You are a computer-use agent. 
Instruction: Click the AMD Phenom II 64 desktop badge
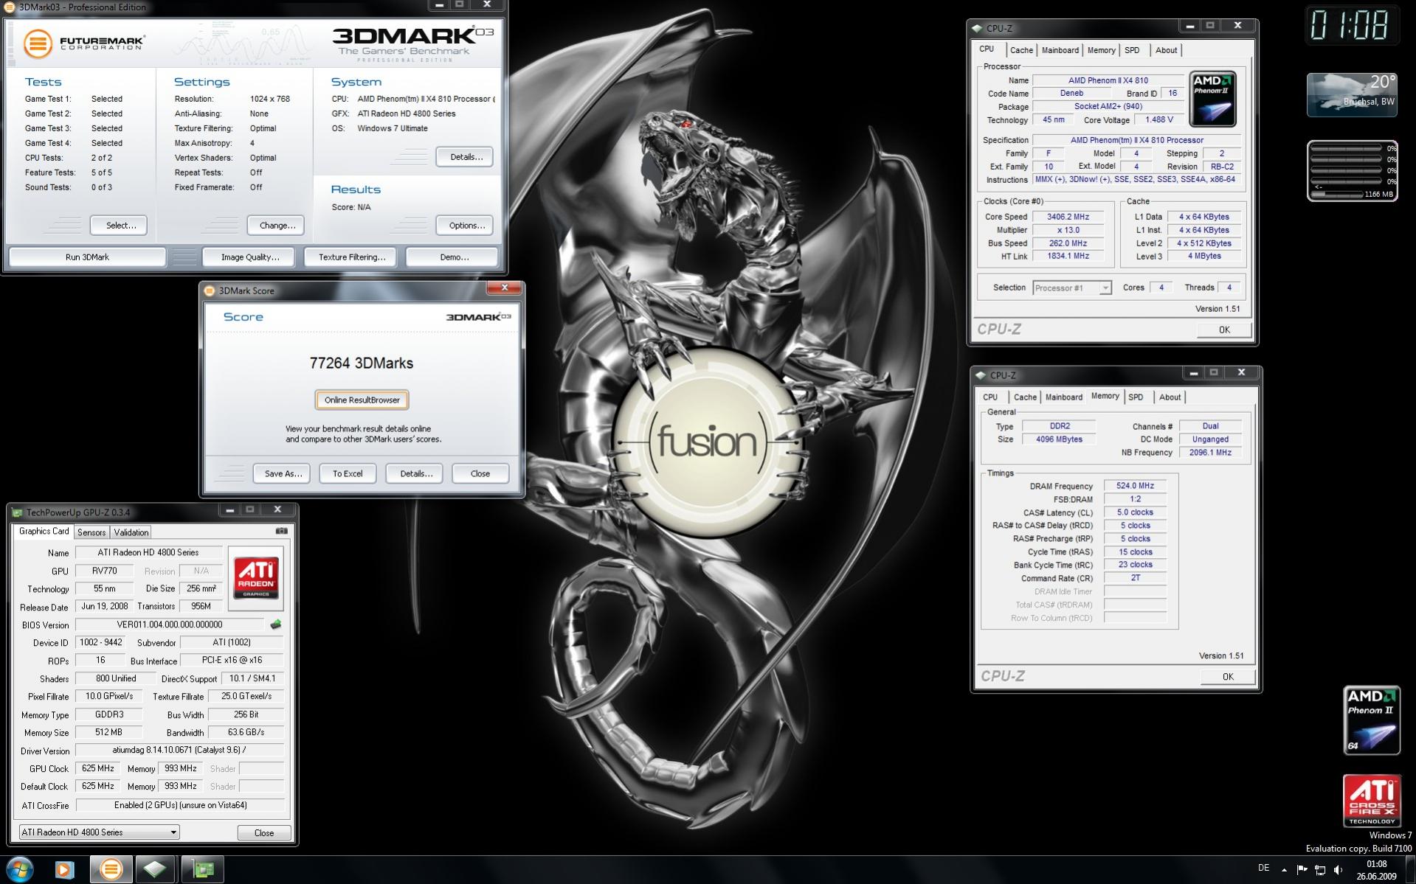pos(1371,721)
